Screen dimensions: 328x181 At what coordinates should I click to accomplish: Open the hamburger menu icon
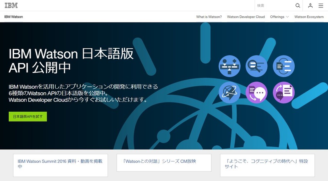[x=321, y=6]
